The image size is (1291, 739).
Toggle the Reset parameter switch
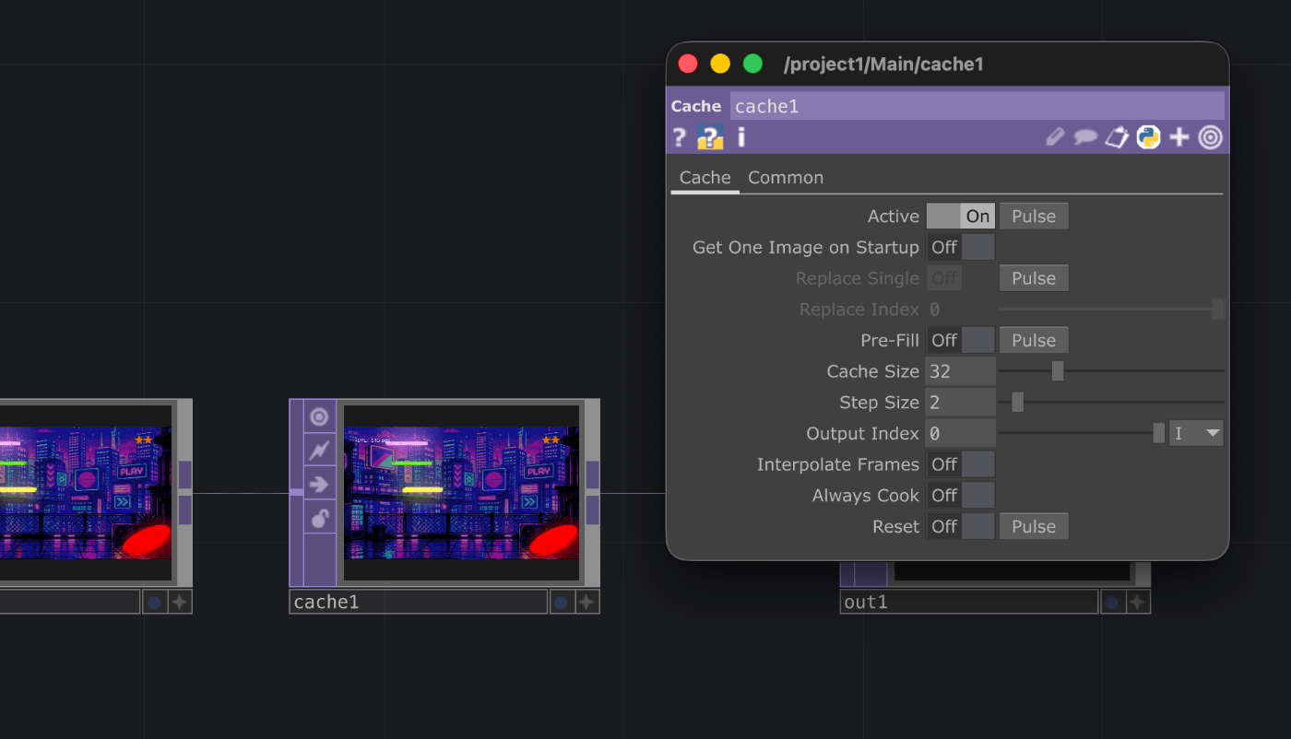(x=960, y=526)
